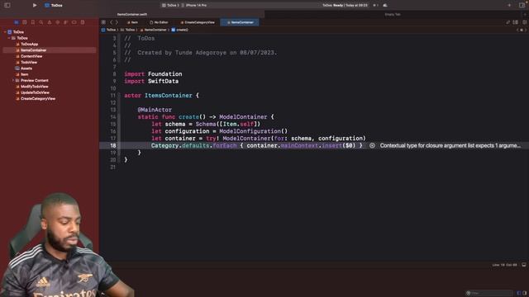This screenshot has height=297, width=529.
Task: Toggle the inspector panel button
Action: 522,5
